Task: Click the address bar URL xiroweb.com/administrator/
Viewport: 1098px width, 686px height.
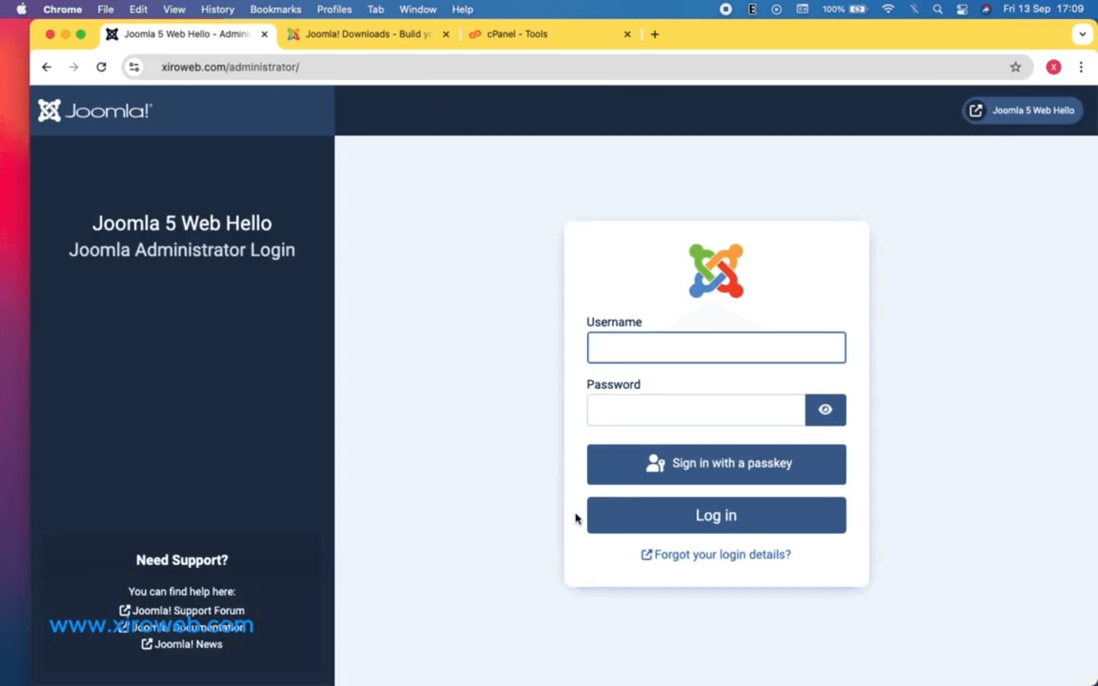Action: 230,67
